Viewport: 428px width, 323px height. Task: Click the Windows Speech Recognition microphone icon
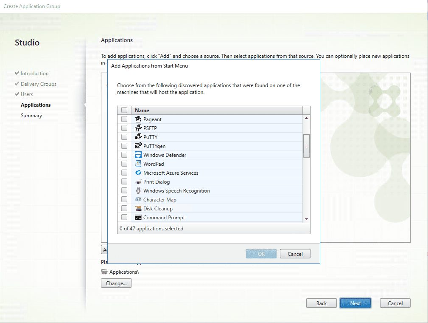(x=138, y=190)
